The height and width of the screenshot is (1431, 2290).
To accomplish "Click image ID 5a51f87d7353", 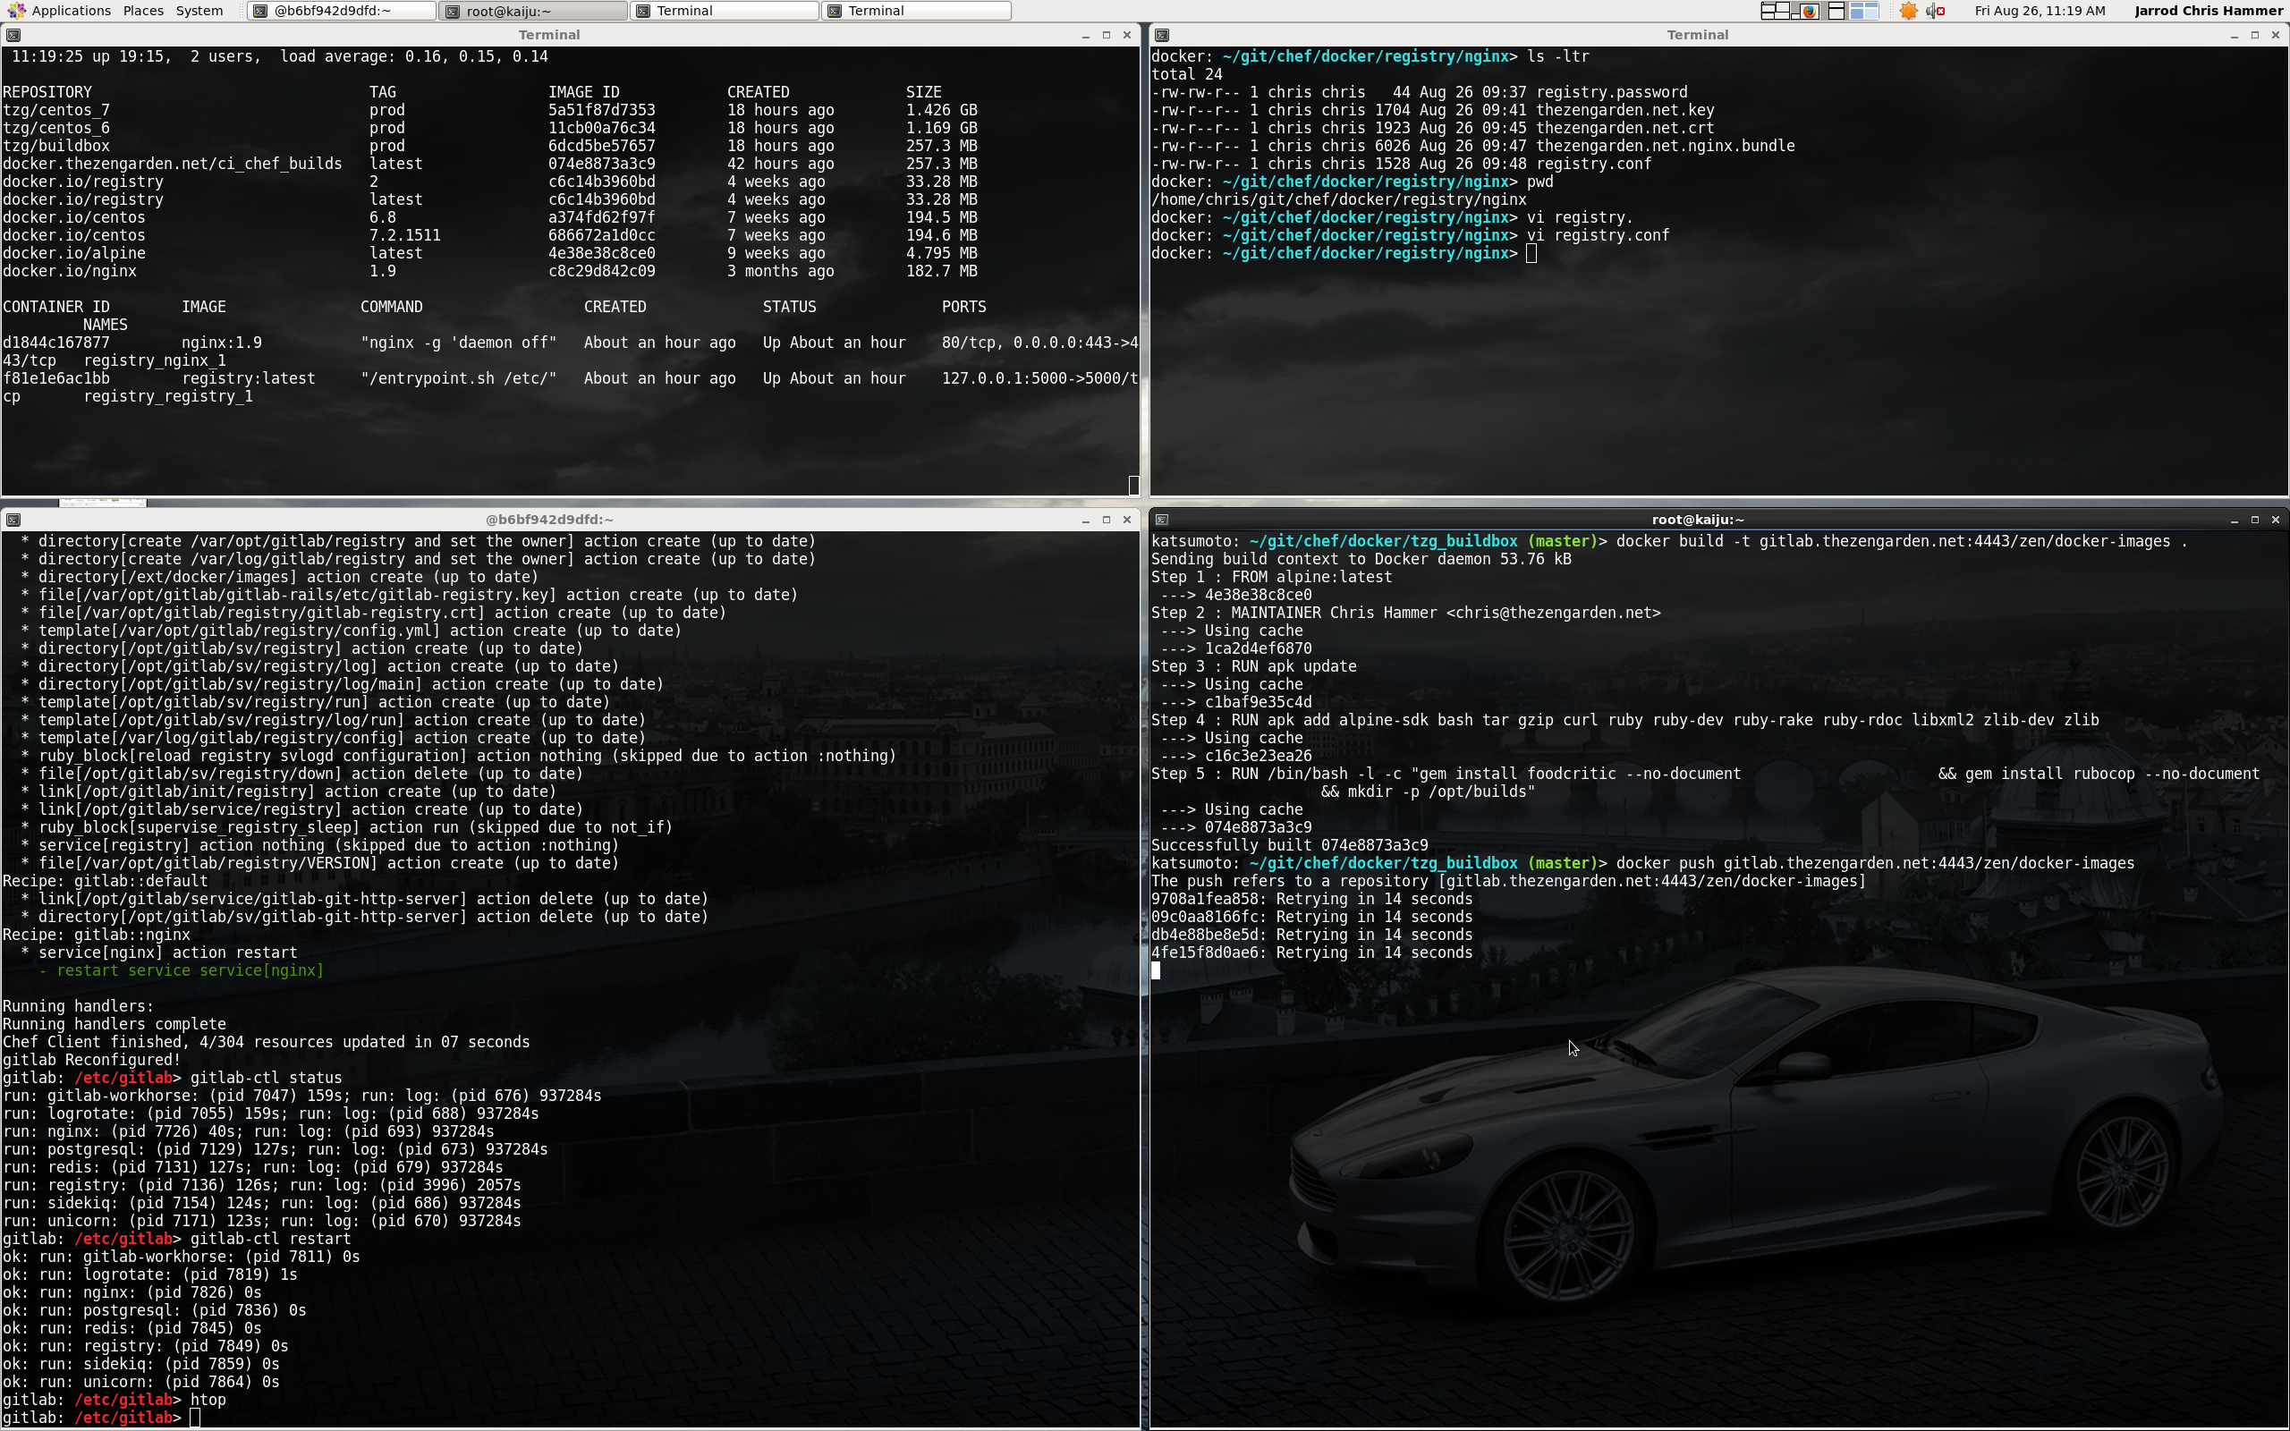I will click(602, 110).
